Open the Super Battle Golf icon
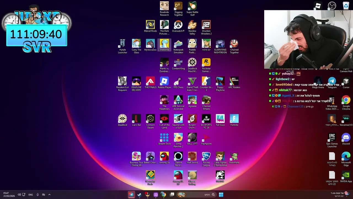Image resolution: width=353 pixels, height=199 pixels. 192,9
